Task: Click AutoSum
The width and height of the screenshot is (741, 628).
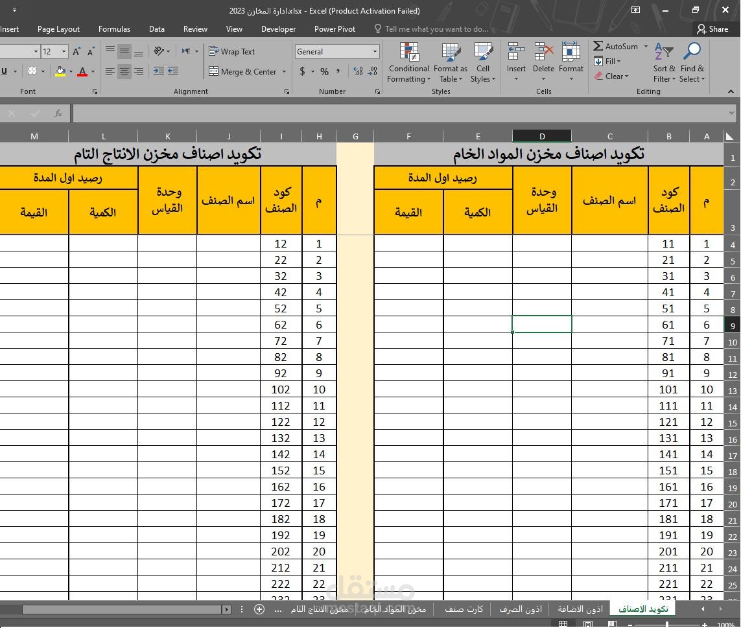Action: tap(616, 46)
